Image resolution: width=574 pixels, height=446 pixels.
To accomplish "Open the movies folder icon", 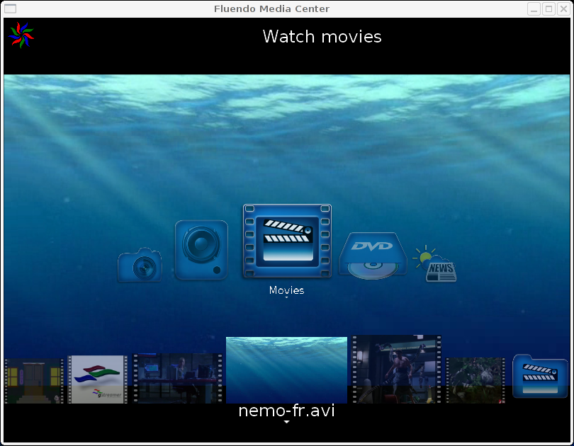I will click(x=539, y=376).
